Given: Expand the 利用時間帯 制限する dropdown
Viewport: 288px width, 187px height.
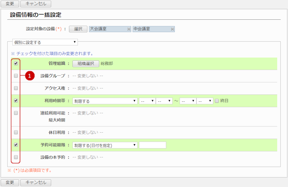Looking at the screenshot, I should [105, 101].
